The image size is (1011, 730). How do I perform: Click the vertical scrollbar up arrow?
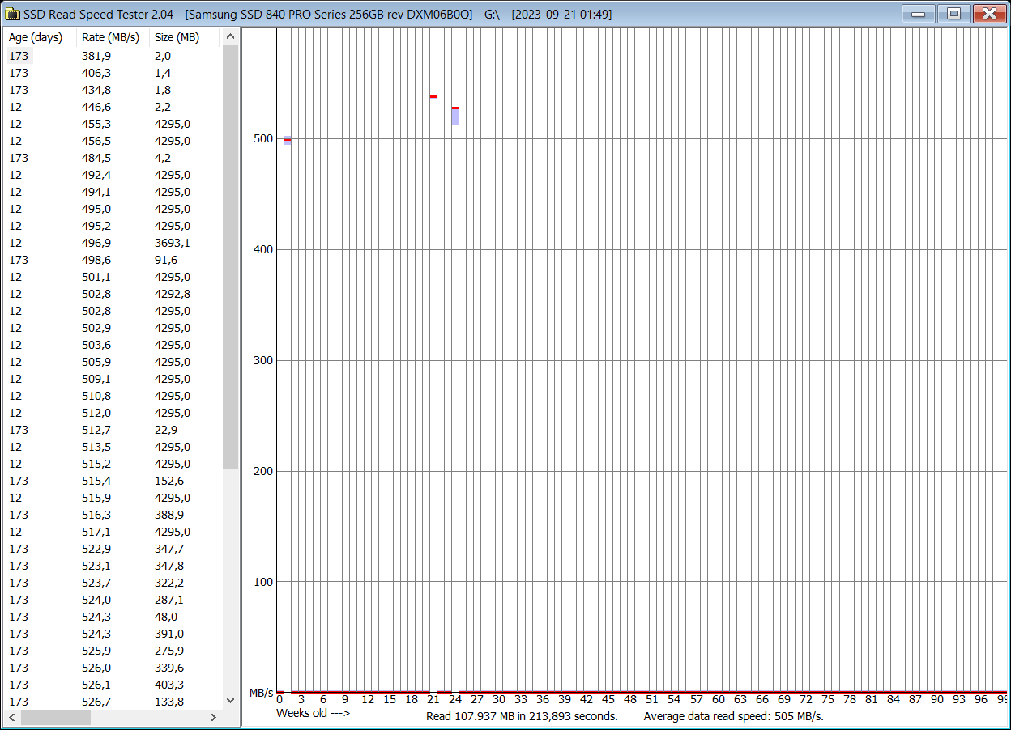tap(230, 36)
